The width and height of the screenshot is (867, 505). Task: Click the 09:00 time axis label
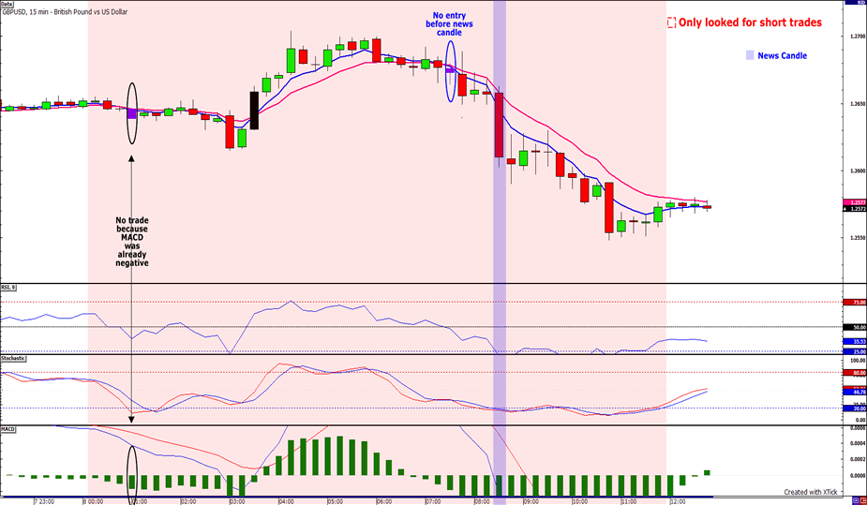(x=531, y=501)
